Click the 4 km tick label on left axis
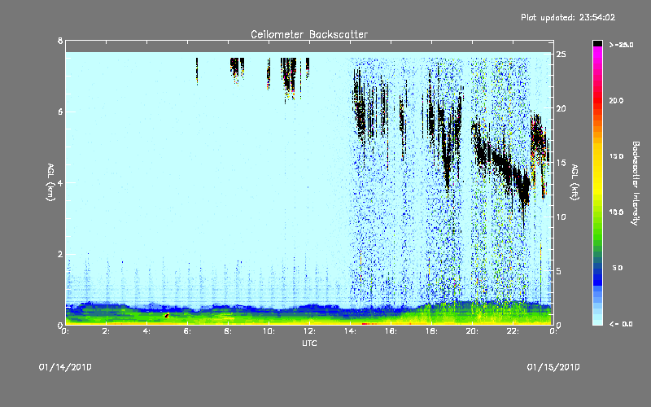Viewport: 651px width, 407px height. point(60,182)
